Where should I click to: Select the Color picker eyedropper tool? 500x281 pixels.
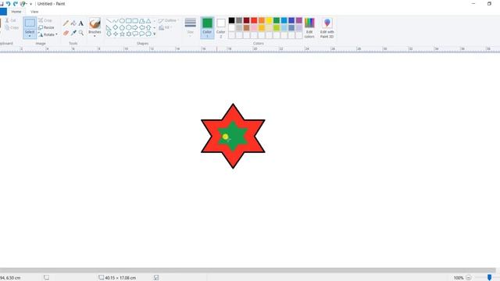(x=73, y=33)
